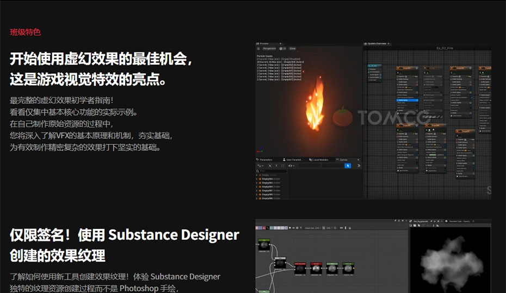506x293 pixels.
Task: Click the flame particle in Niagara preview
Action: 315,106
